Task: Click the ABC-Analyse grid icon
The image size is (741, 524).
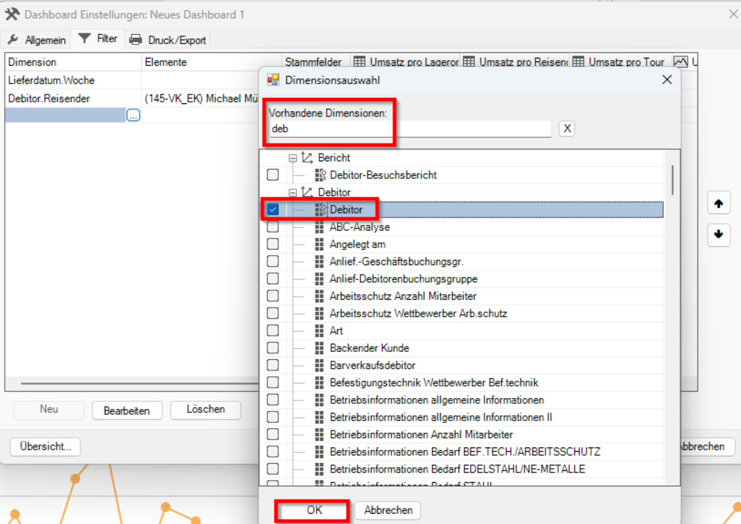Action: point(319,227)
